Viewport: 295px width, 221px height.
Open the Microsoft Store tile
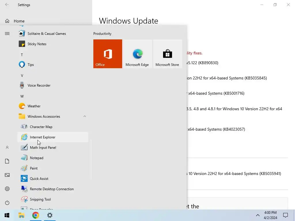tap(167, 54)
